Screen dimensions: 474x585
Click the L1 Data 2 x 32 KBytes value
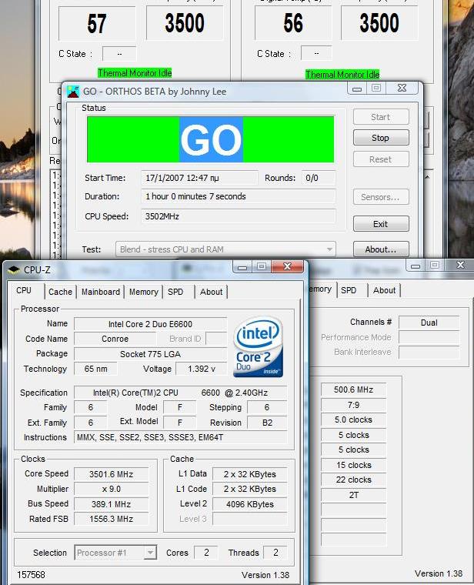250,474
